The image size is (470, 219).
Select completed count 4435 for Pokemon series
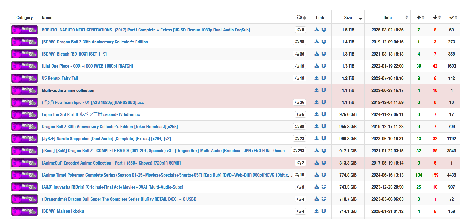(x=452, y=175)
